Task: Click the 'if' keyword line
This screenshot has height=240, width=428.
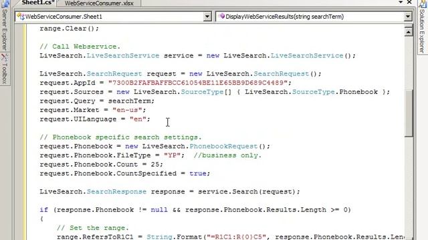Action: (x=43, y=210)
